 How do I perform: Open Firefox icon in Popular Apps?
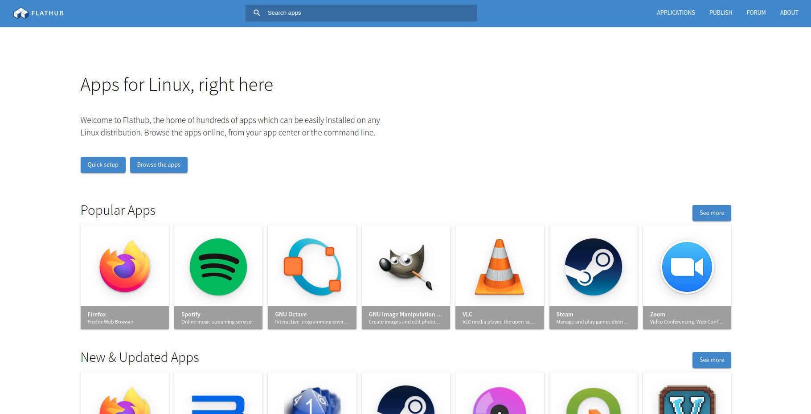(125, 266)
